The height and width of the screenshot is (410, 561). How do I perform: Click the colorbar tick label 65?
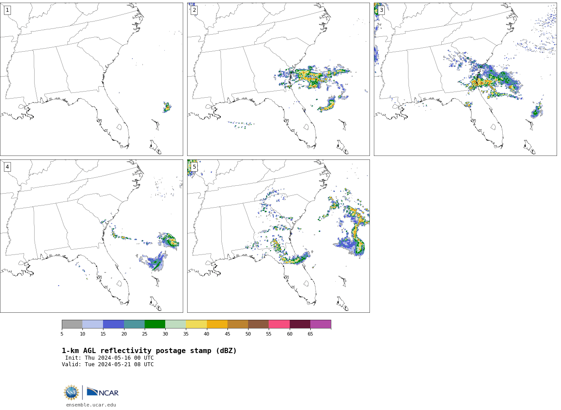tap(310, 334)
